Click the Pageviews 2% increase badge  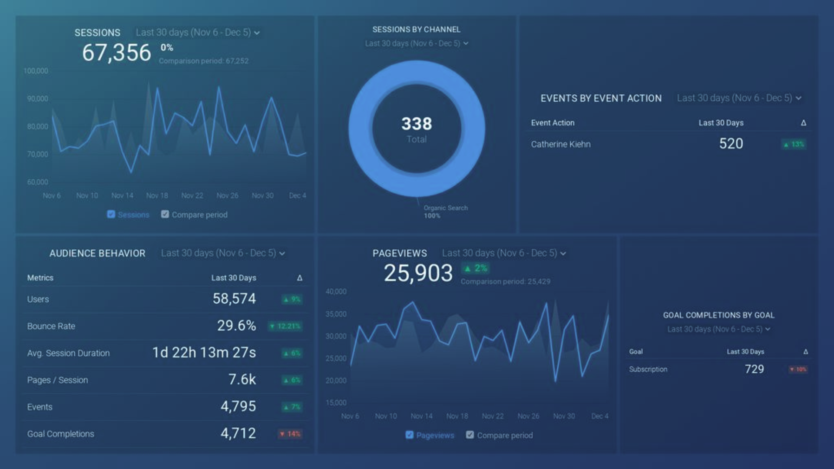pyautogui.click(x=476, y=268)
